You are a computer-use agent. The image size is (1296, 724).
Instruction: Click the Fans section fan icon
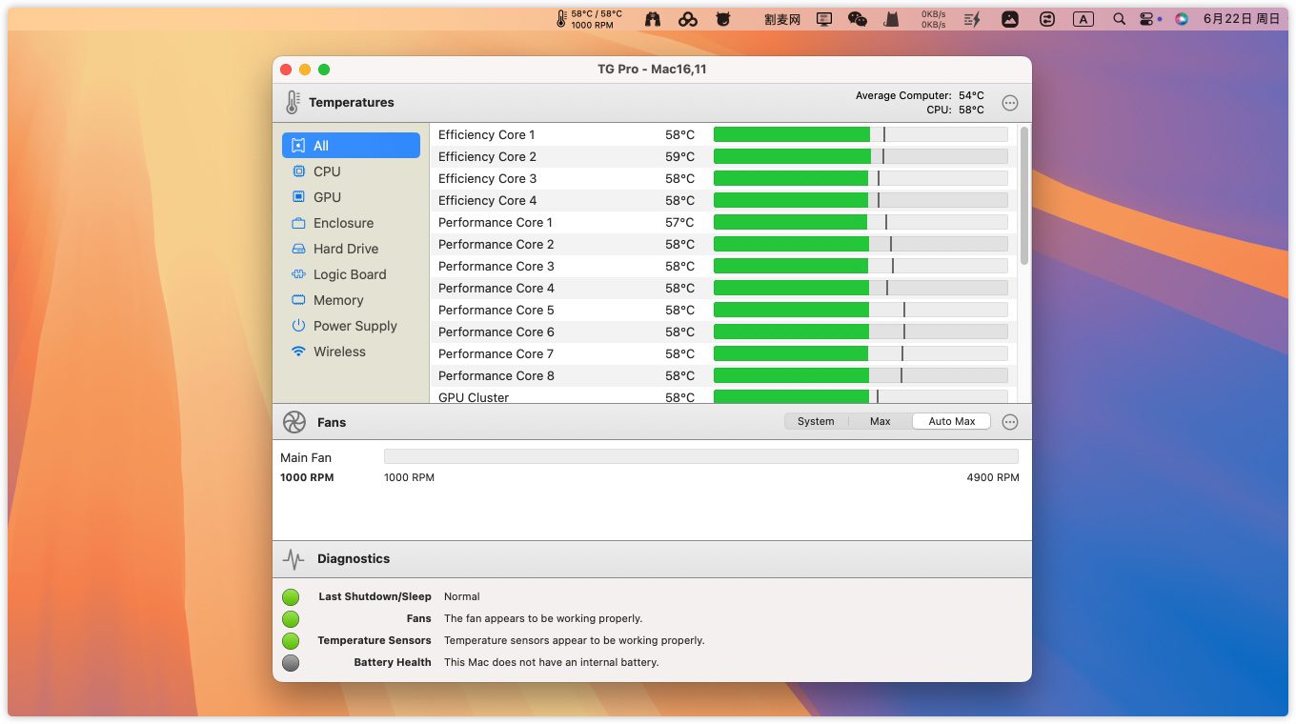(x=294, y=422)
